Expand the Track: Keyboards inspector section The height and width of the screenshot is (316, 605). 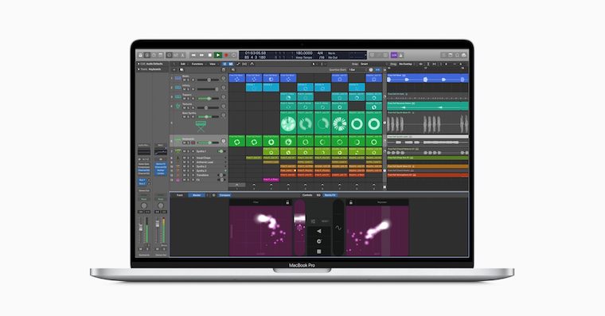(x=150, y=69)
